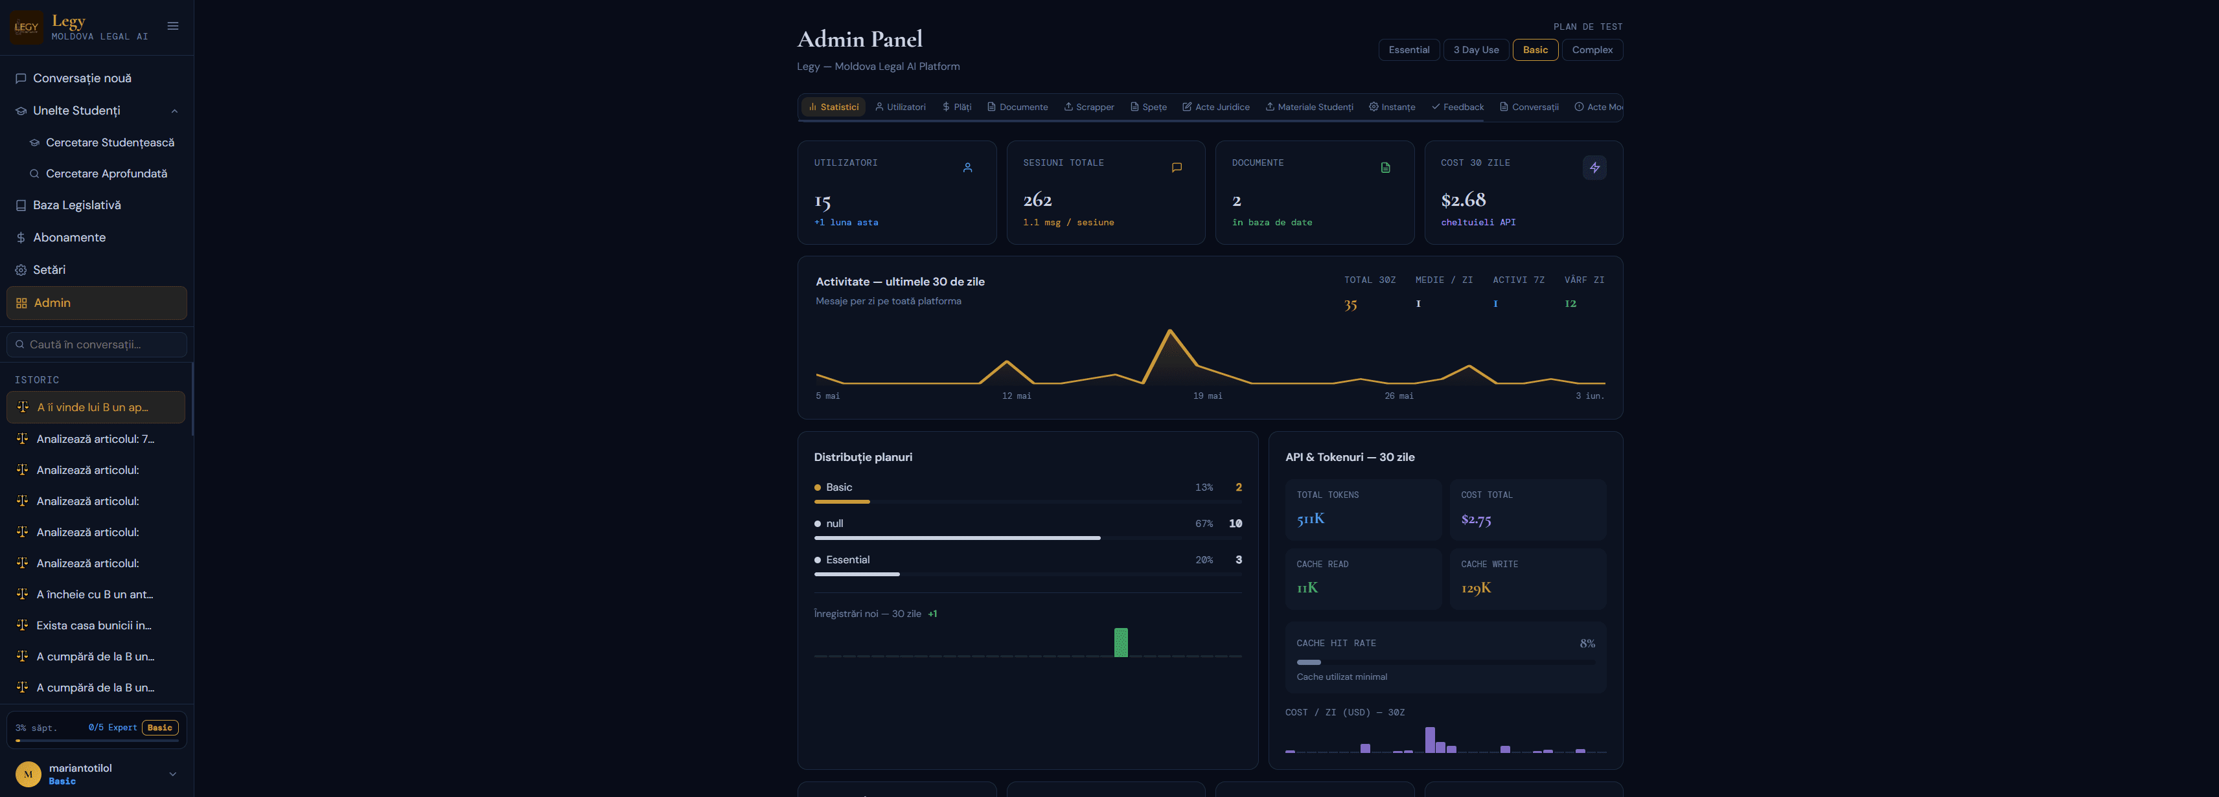This screenshot has width=2219, height=797.
Task: Click the Conversație nouă chat icon
Action: tap(21, 78)
